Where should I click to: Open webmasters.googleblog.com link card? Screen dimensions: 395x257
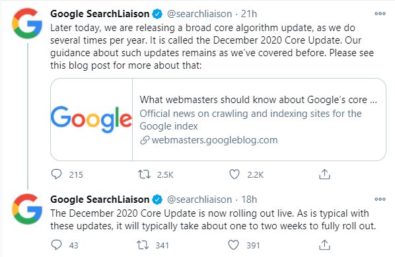point(218,120)
